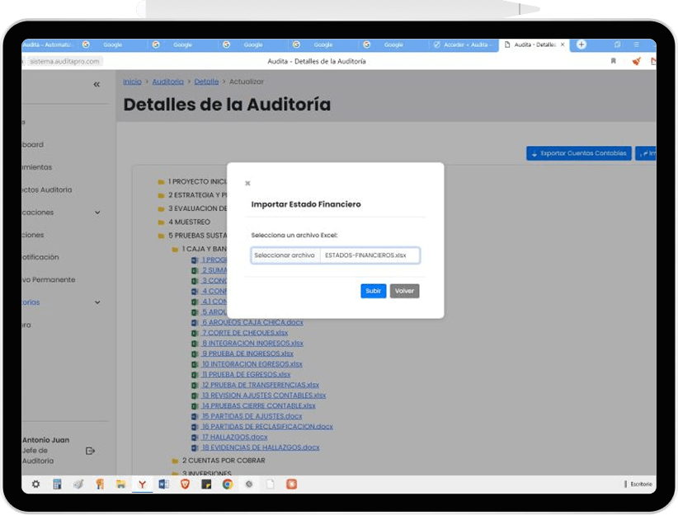
Task: Switch to the Acceder Audita browser tab
Action: tap(464, 44)
